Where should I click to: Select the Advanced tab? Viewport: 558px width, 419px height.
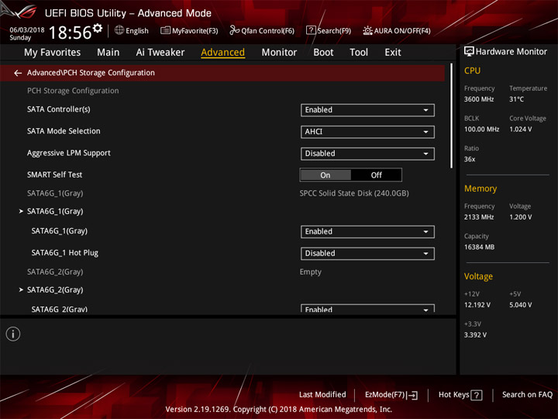coord(222,53)
